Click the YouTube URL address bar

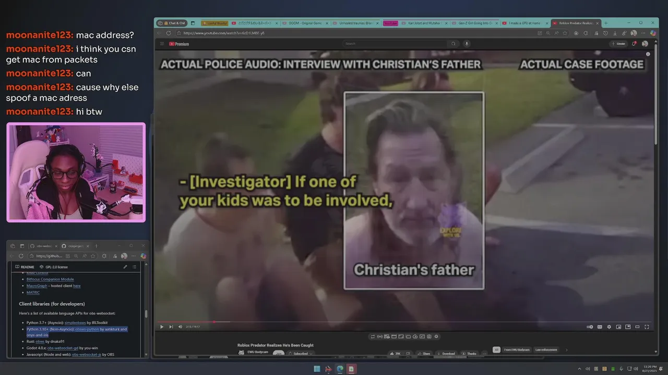coord(355,33)
